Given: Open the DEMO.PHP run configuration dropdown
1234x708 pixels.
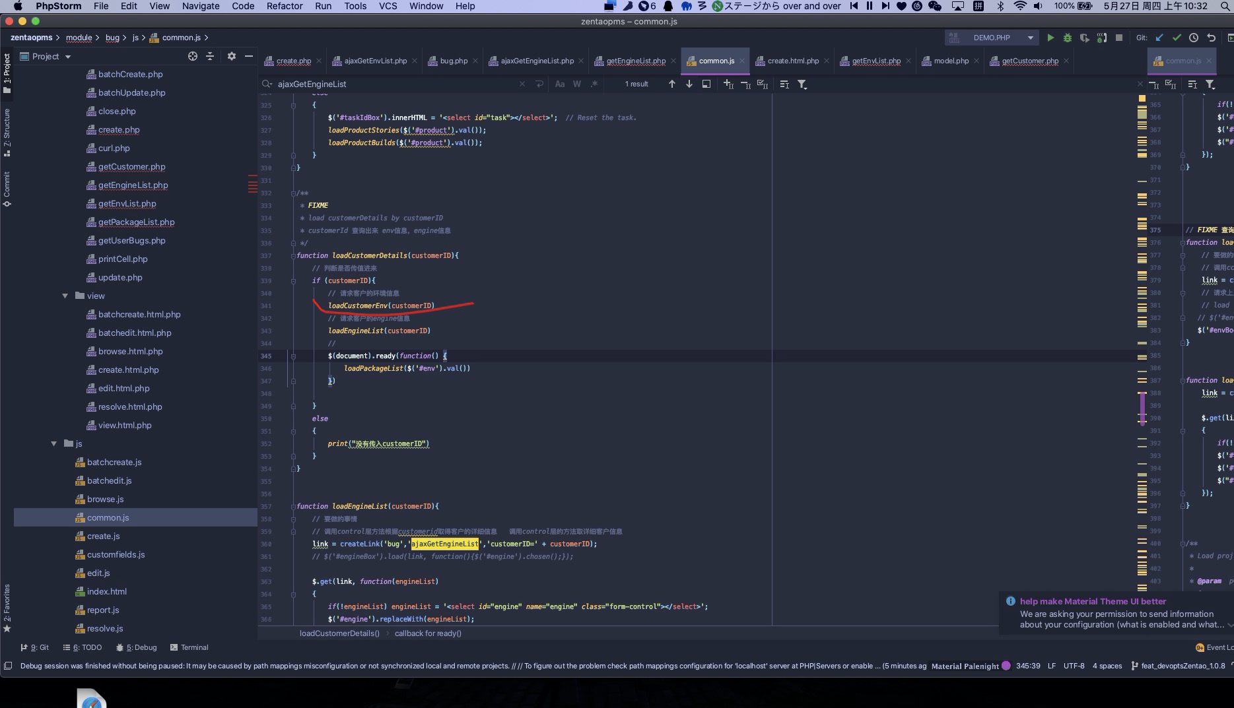Looking at the screenshot, I should pyautogui.click(x=991, y=38).
